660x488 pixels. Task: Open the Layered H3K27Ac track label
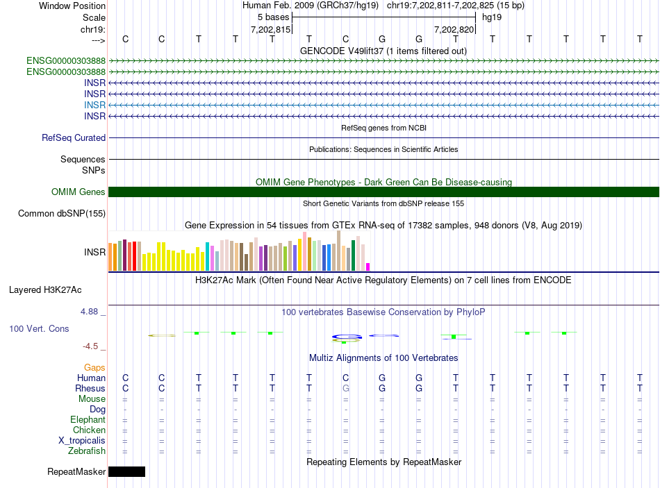point(45,290)
